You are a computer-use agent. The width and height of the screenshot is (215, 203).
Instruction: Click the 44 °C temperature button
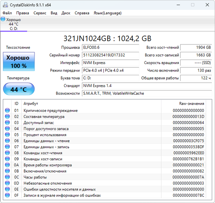[x=19, y=89]
